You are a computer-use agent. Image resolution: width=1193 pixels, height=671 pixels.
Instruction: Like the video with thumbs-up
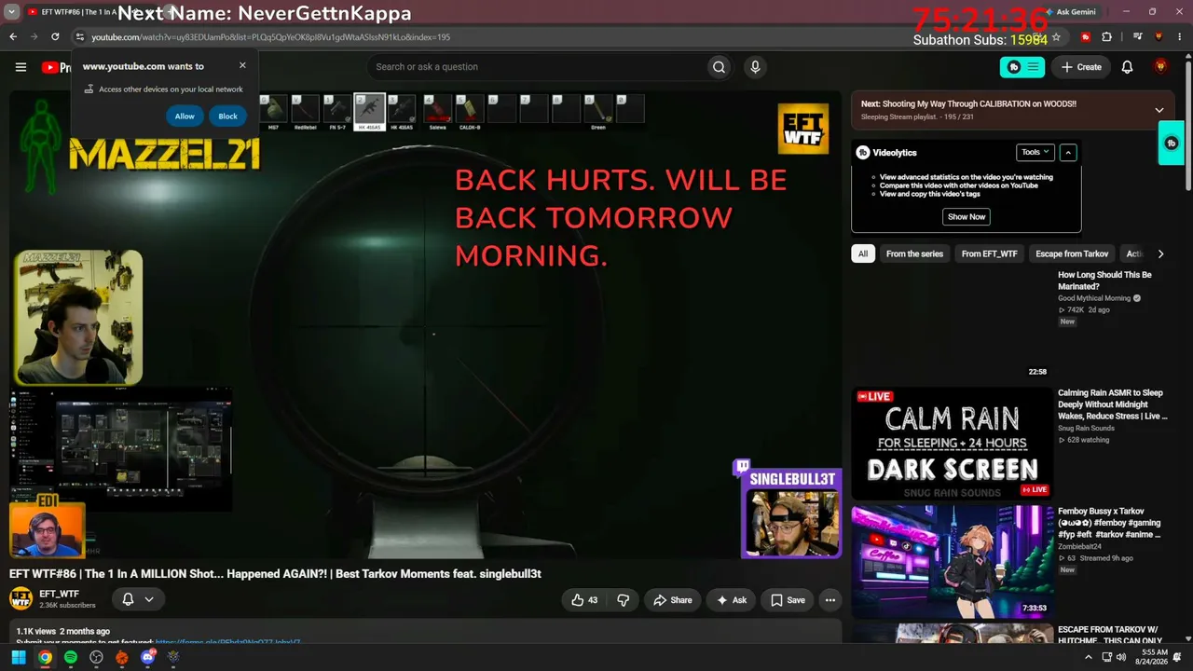[584, 600]
